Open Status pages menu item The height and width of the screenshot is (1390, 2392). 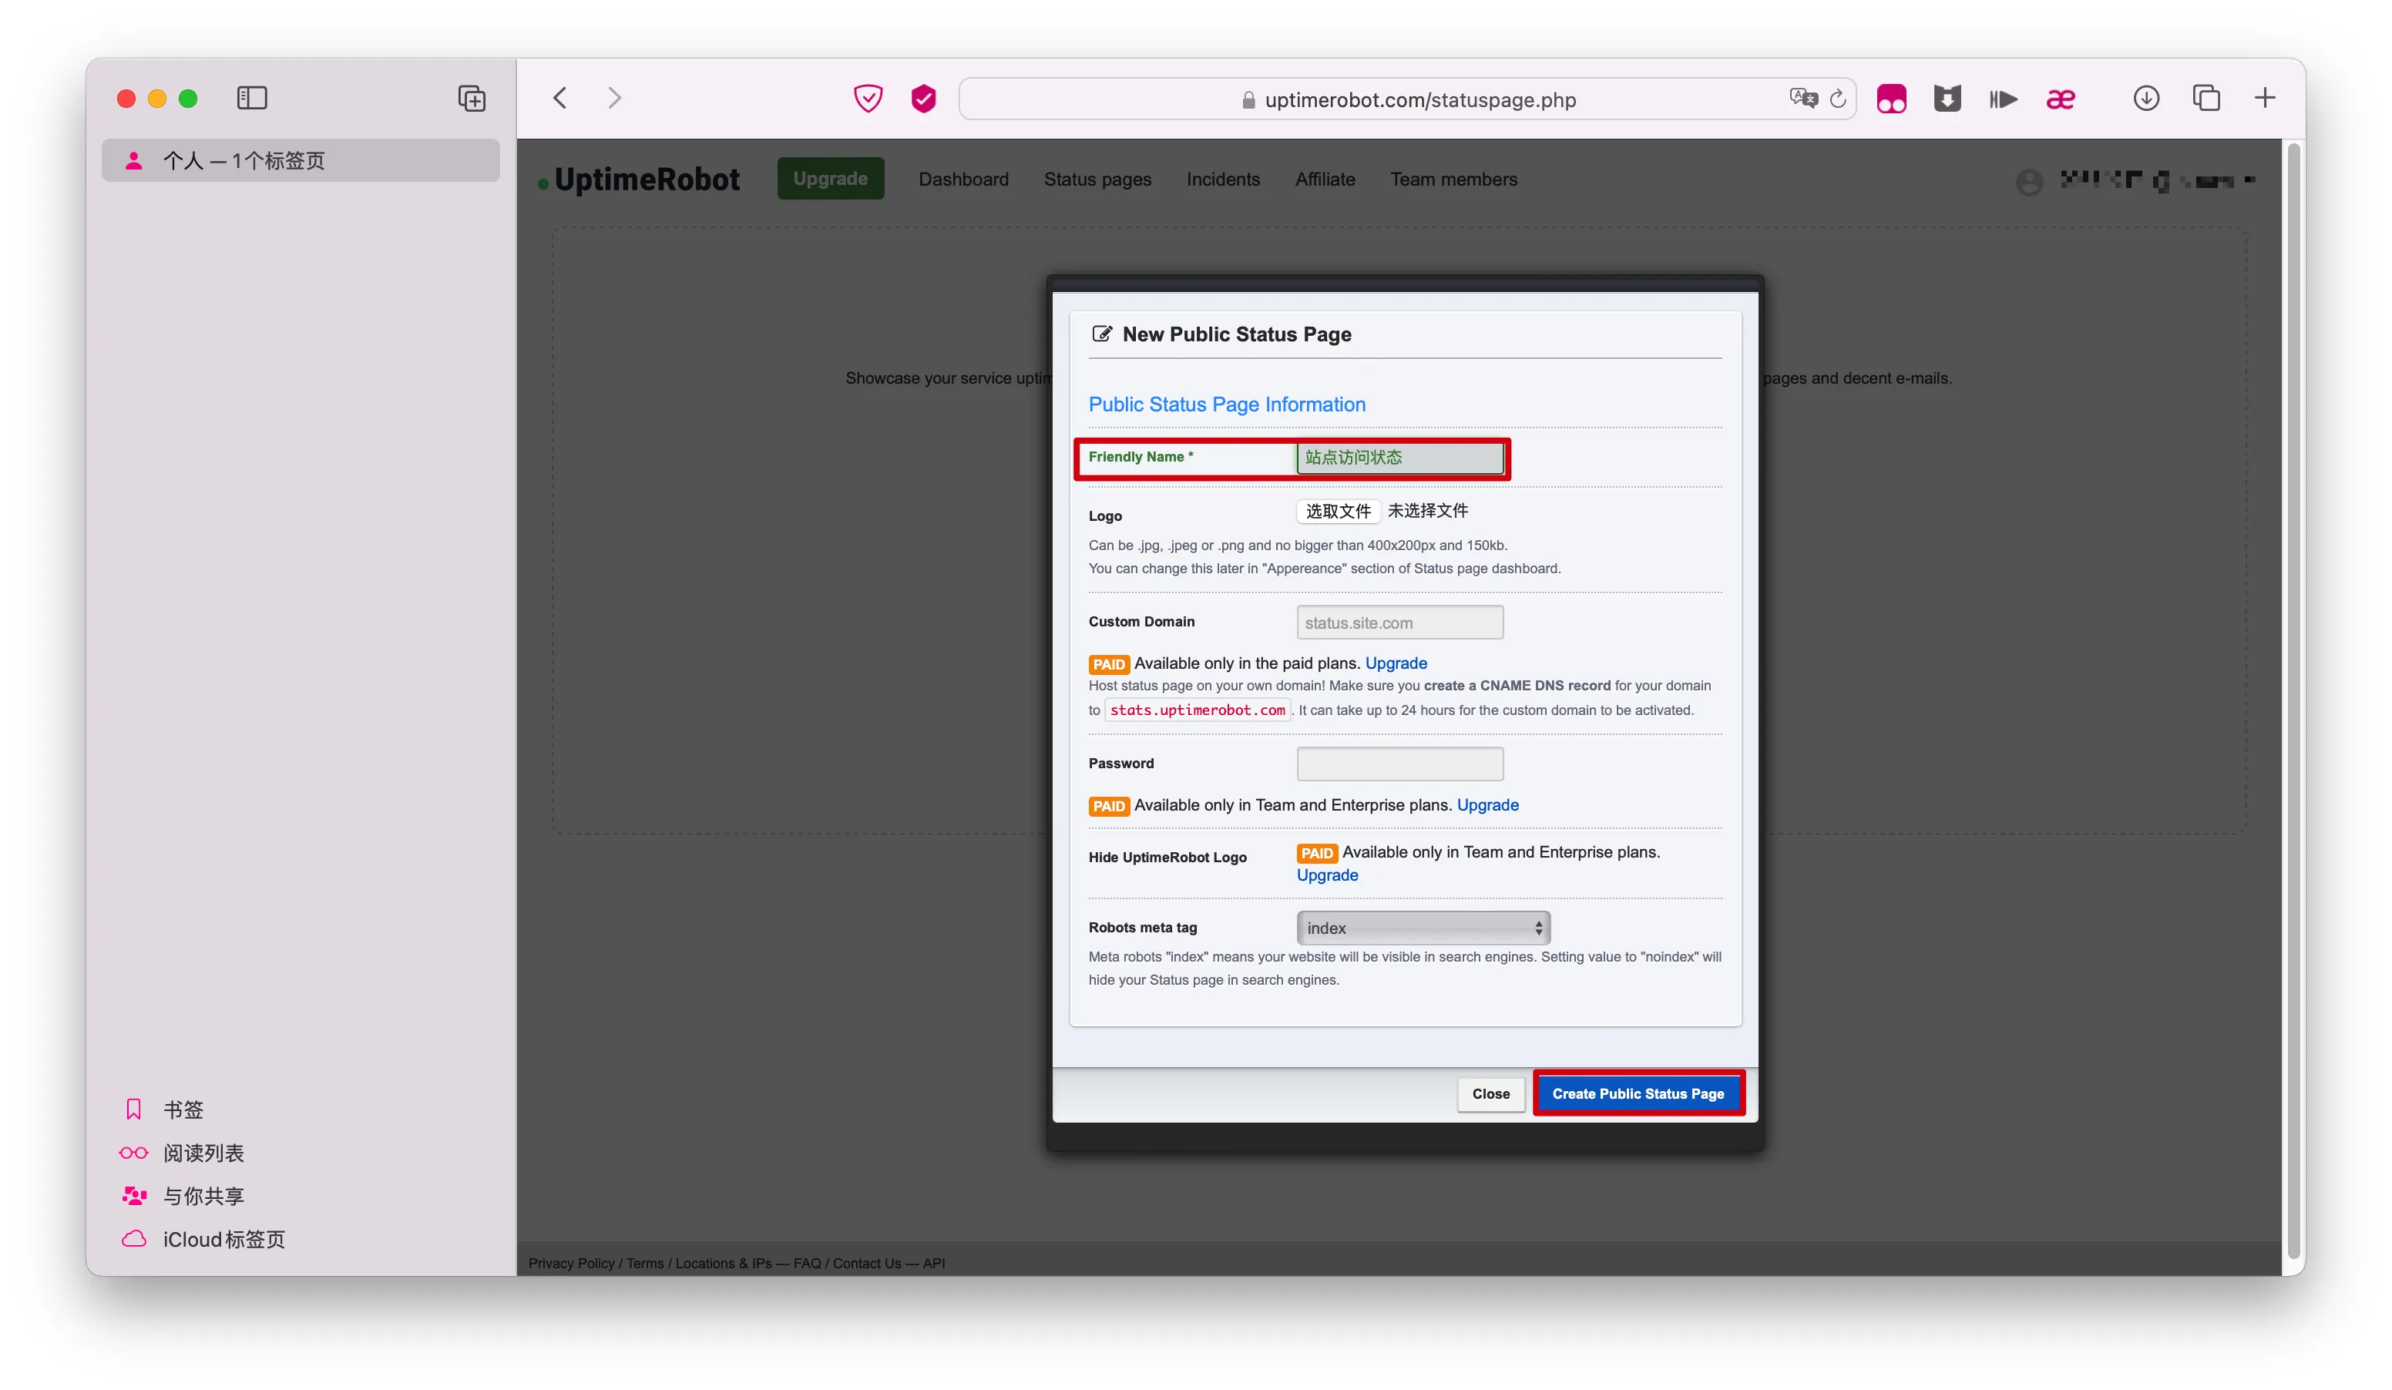1097,180
